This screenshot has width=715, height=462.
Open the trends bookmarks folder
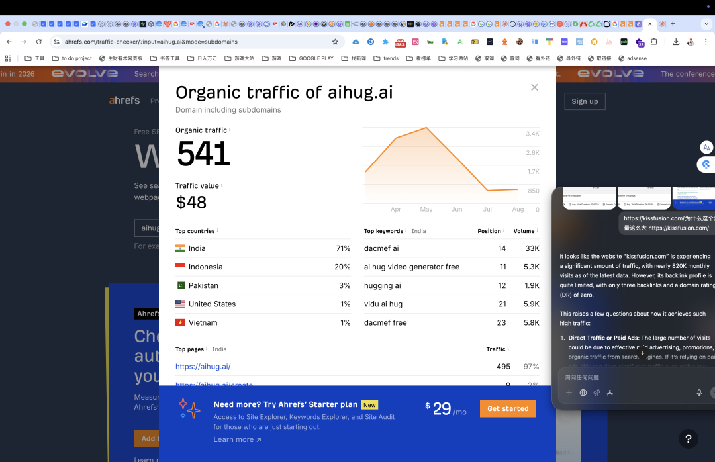(x=386, y=58)
